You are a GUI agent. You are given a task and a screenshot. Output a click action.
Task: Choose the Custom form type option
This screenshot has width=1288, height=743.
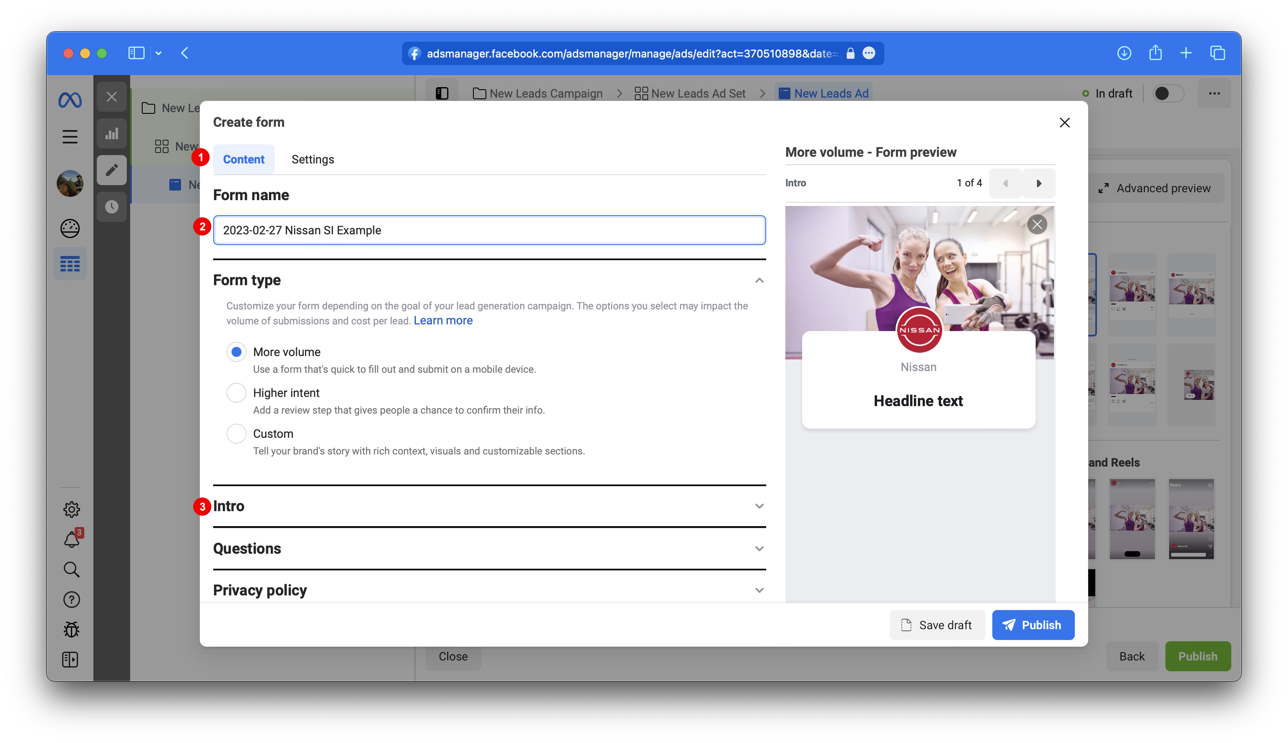236,434
